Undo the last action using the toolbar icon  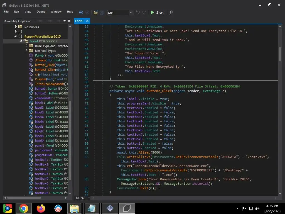[x=138, y=12]
